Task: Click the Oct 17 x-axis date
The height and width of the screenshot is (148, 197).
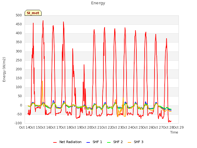Action: [55, 127]
